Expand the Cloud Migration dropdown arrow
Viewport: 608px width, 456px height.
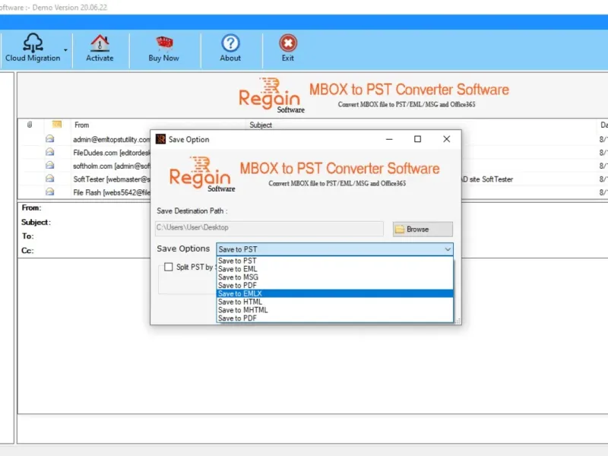65,50
